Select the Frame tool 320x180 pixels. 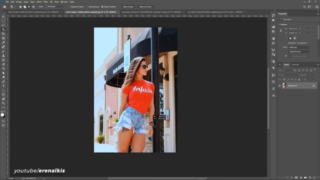[3, 38]
